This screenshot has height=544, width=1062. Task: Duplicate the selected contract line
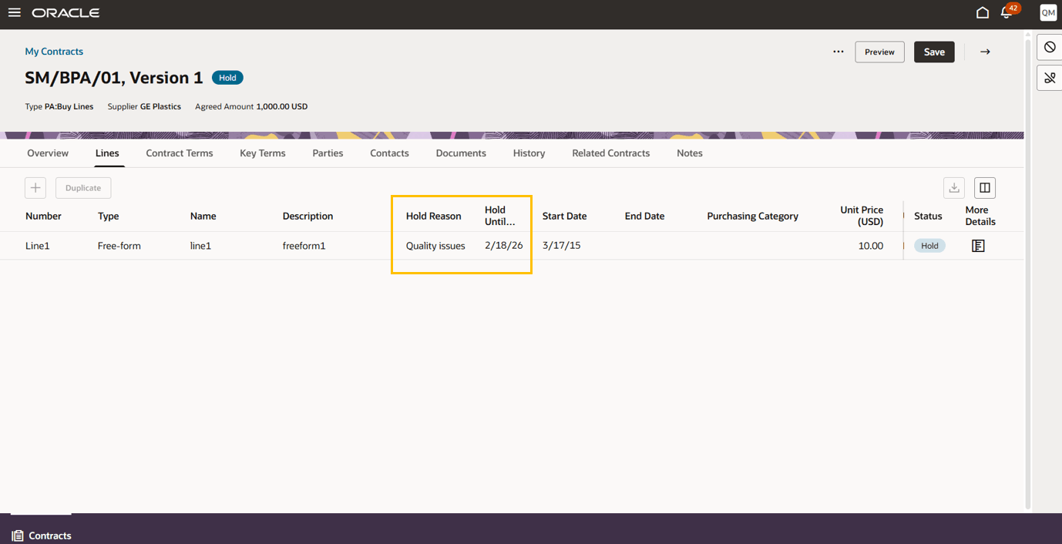pyautogui.click(x=82, y=187)
